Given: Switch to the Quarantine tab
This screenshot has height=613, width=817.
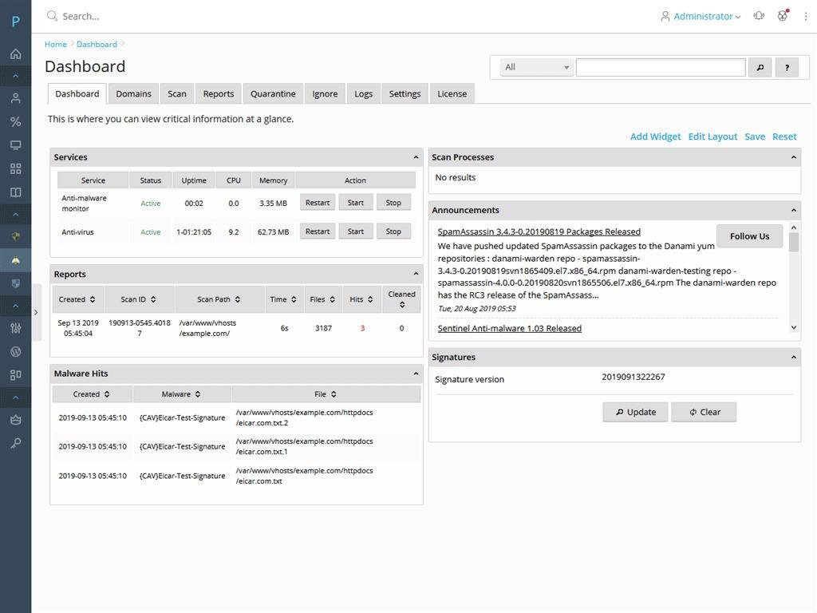Looking at the screenshot, I should (x=273, y=94).
